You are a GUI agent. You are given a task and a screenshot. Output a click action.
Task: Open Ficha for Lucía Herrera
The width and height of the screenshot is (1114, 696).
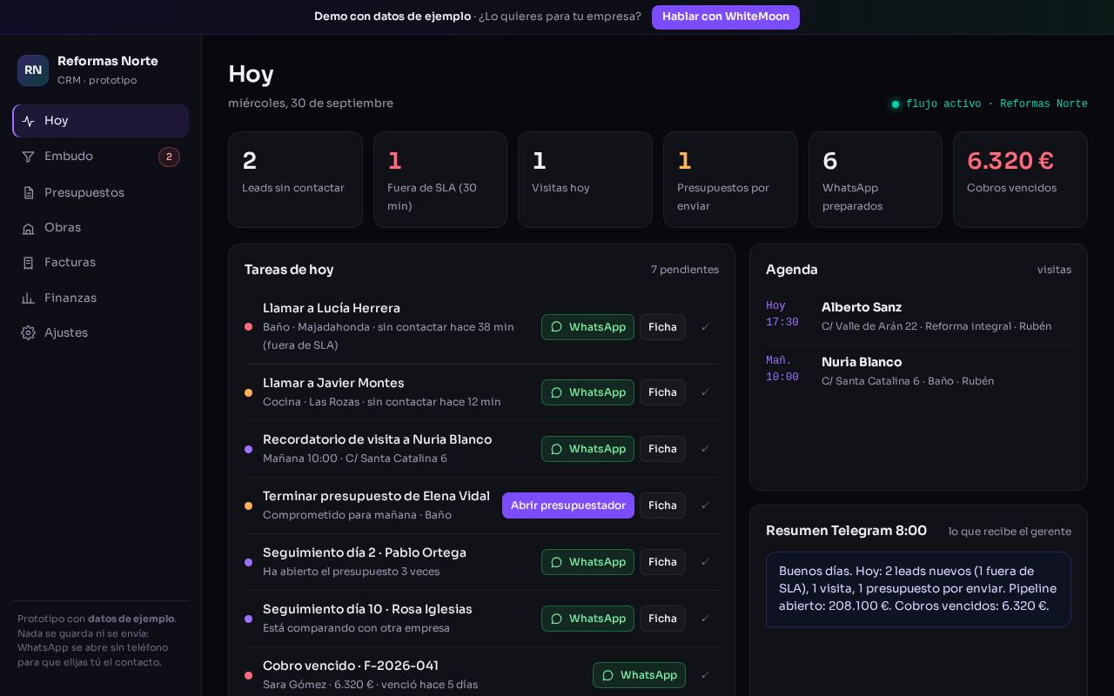pyautogui.click(x=662, y=327)
